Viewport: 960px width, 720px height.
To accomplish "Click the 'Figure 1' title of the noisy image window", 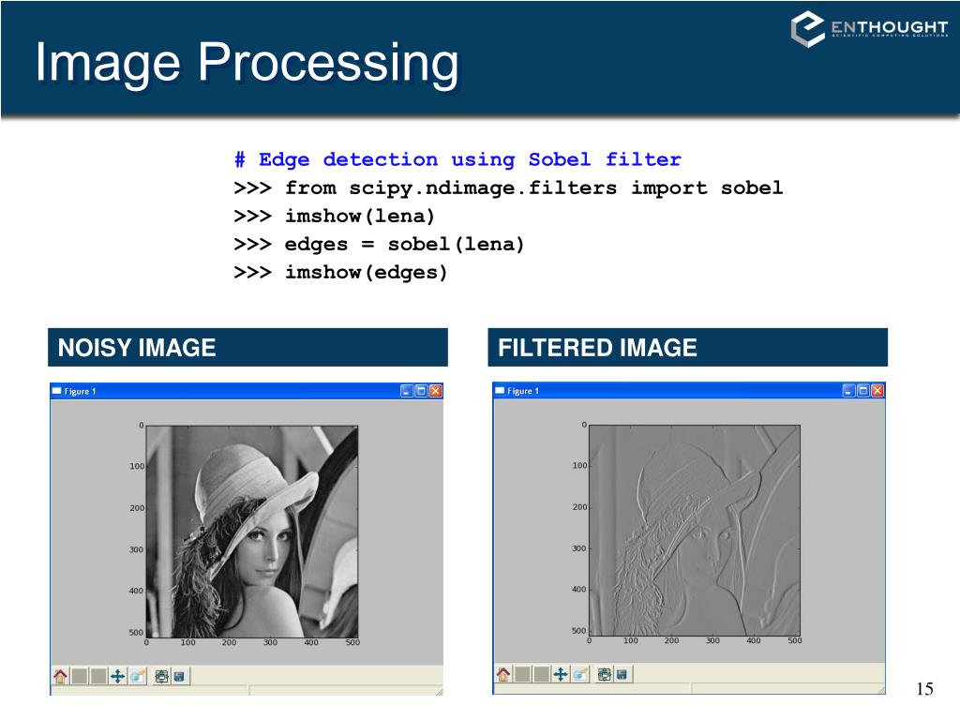I will click(x=81, y=391).
